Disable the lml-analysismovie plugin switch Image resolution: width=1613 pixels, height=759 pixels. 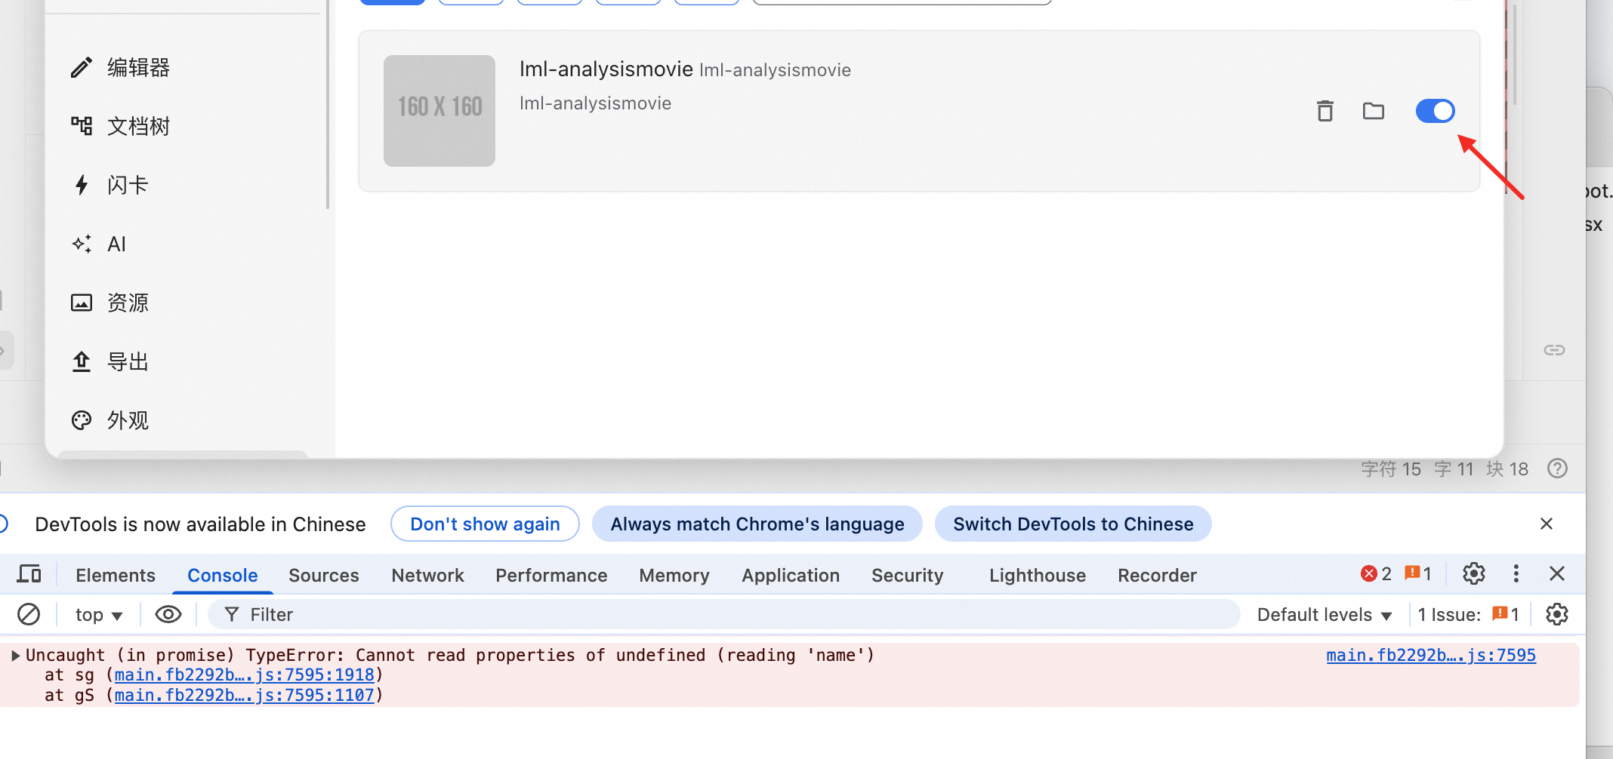tap(1435, 111)
